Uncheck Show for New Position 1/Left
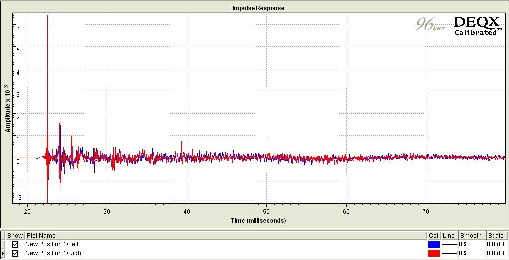509x260 pixels. tap(15, 244)
